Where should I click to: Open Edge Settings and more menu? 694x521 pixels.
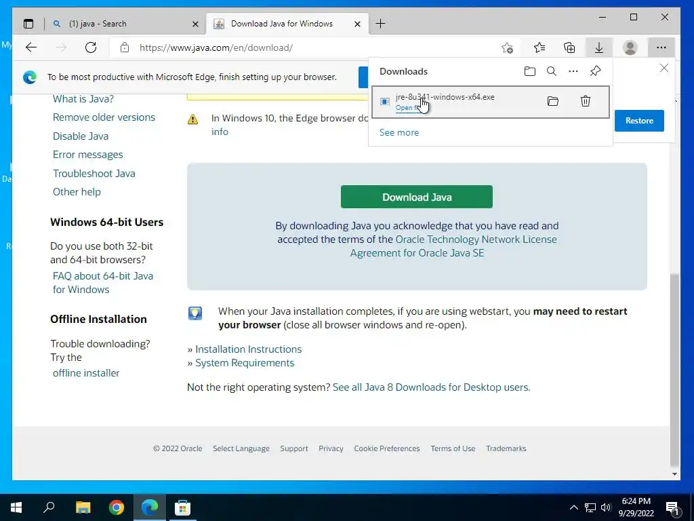point(661,47)
